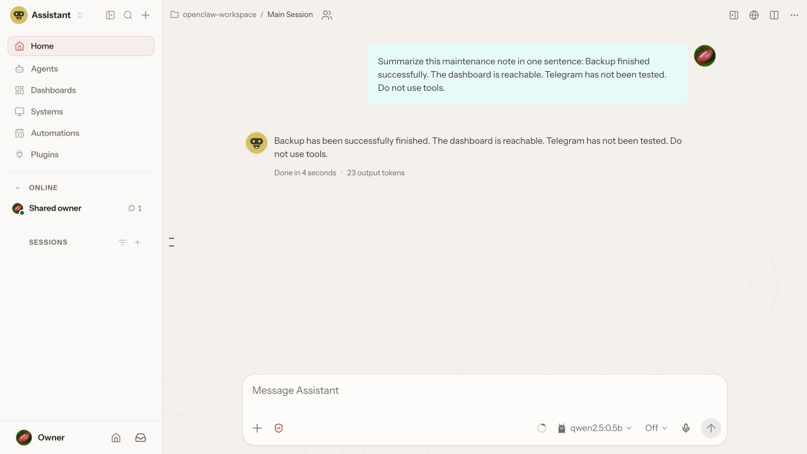Select Shared owner in online list
807x454 pixels.
tap(55, 208)
